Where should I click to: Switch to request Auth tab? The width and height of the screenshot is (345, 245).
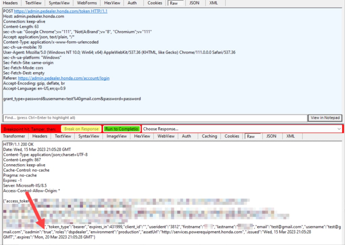tap(132, 3)
